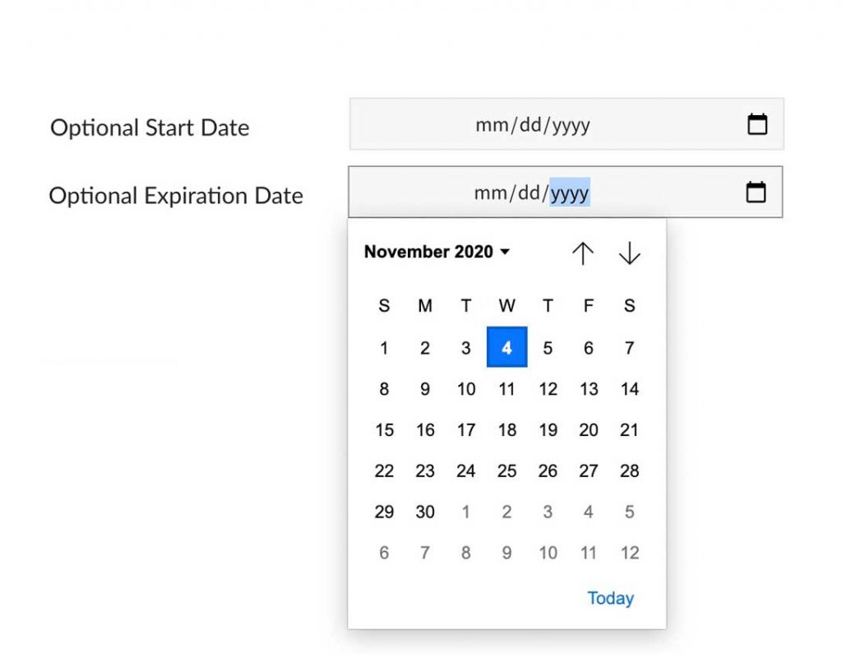Focus the Optional Start Date input field
842x668 pixels.
click(567, 124)
